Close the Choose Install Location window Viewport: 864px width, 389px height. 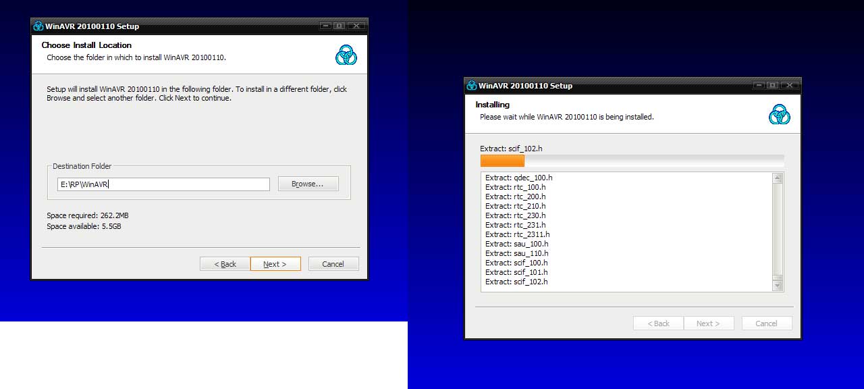356,26
